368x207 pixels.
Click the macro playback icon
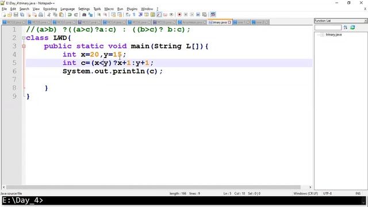(x=192, y=14)
